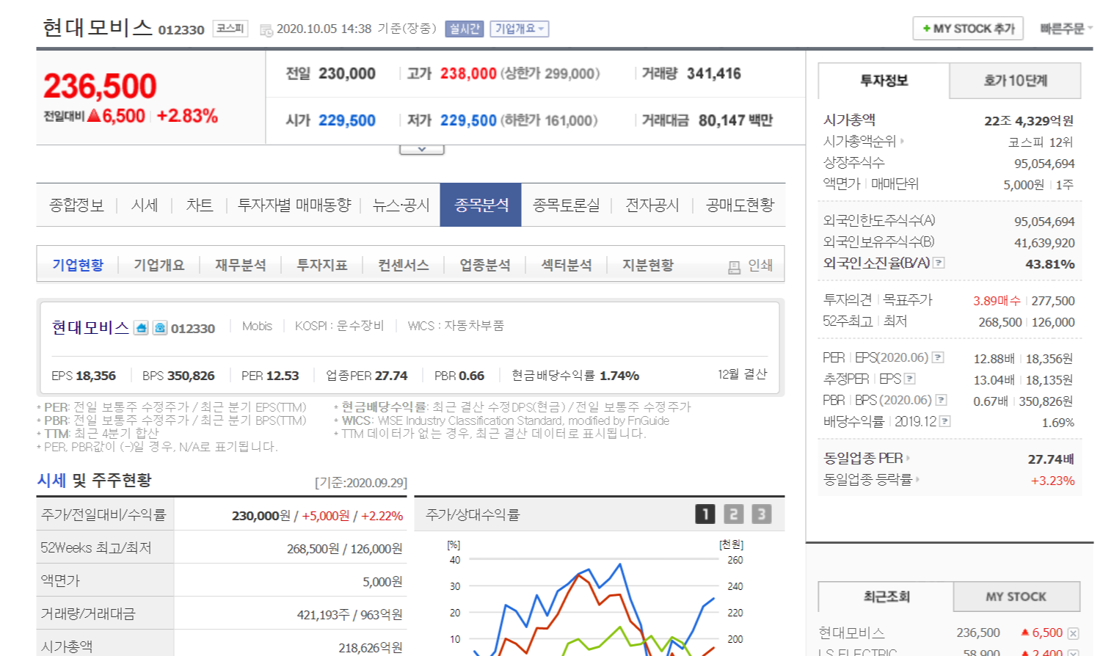Click calendar icon beside 2020.10.05 timestamp
Screen dimensions: 1114x656
click(266, 30)
